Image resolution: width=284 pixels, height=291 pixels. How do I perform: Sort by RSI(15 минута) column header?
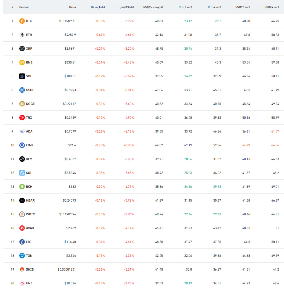coord(153,7)
